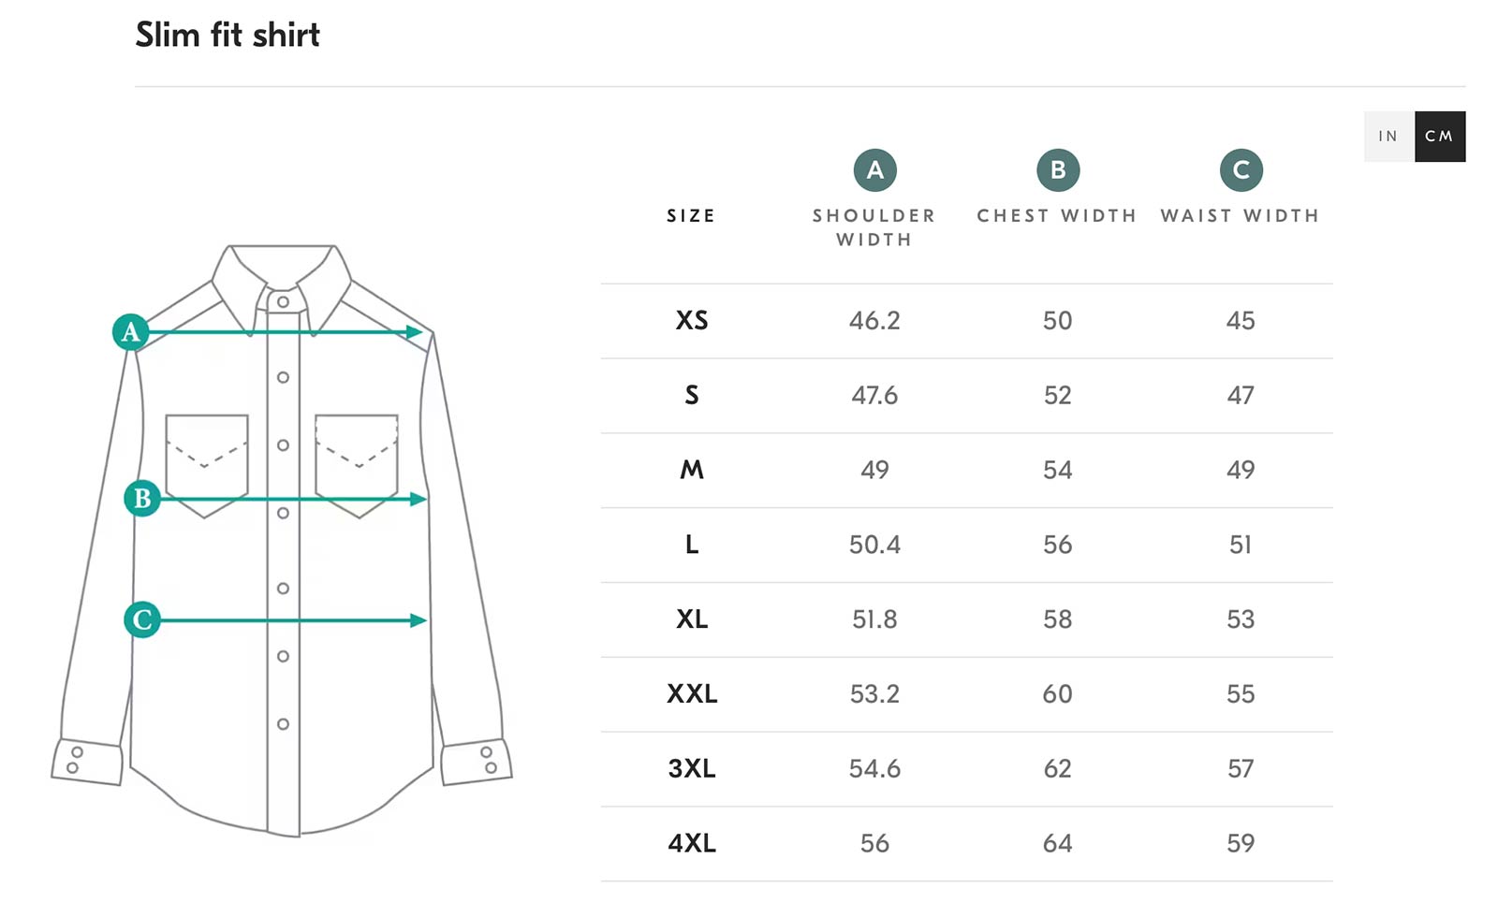
Task: Select the XS size row label
Action: [692, 321]
